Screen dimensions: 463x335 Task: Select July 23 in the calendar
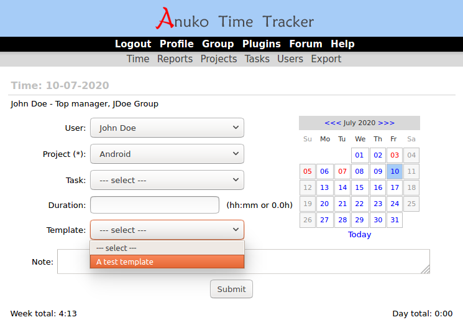(x=378, y=204)
